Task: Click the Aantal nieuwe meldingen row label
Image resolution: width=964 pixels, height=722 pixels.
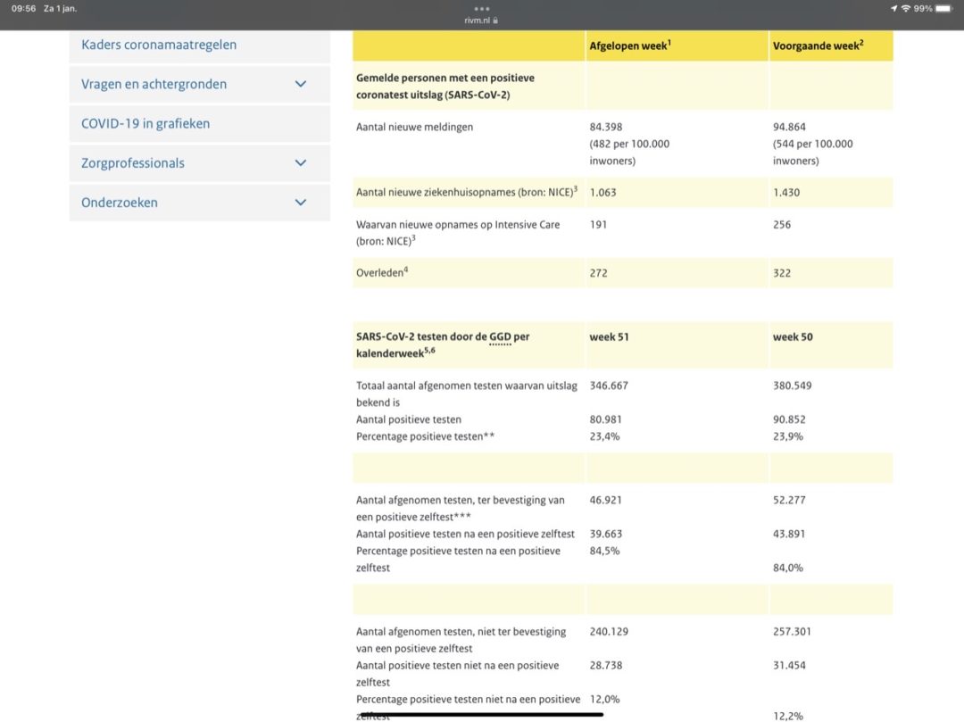Action: pos(414,128)
